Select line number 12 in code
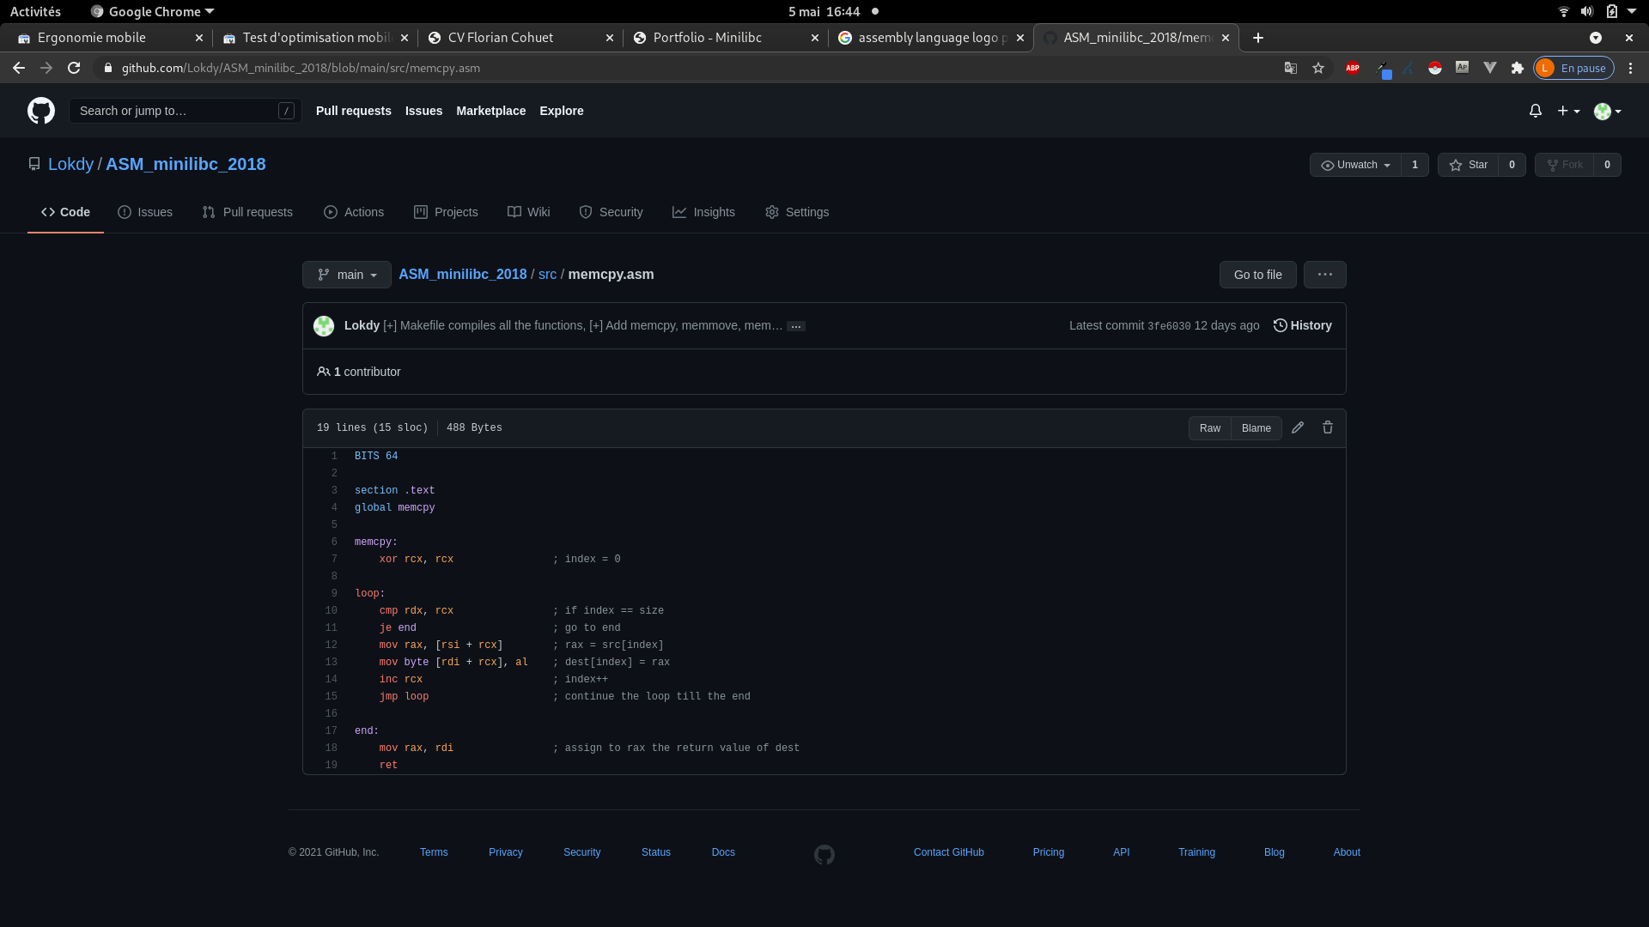 coord(331,645)
